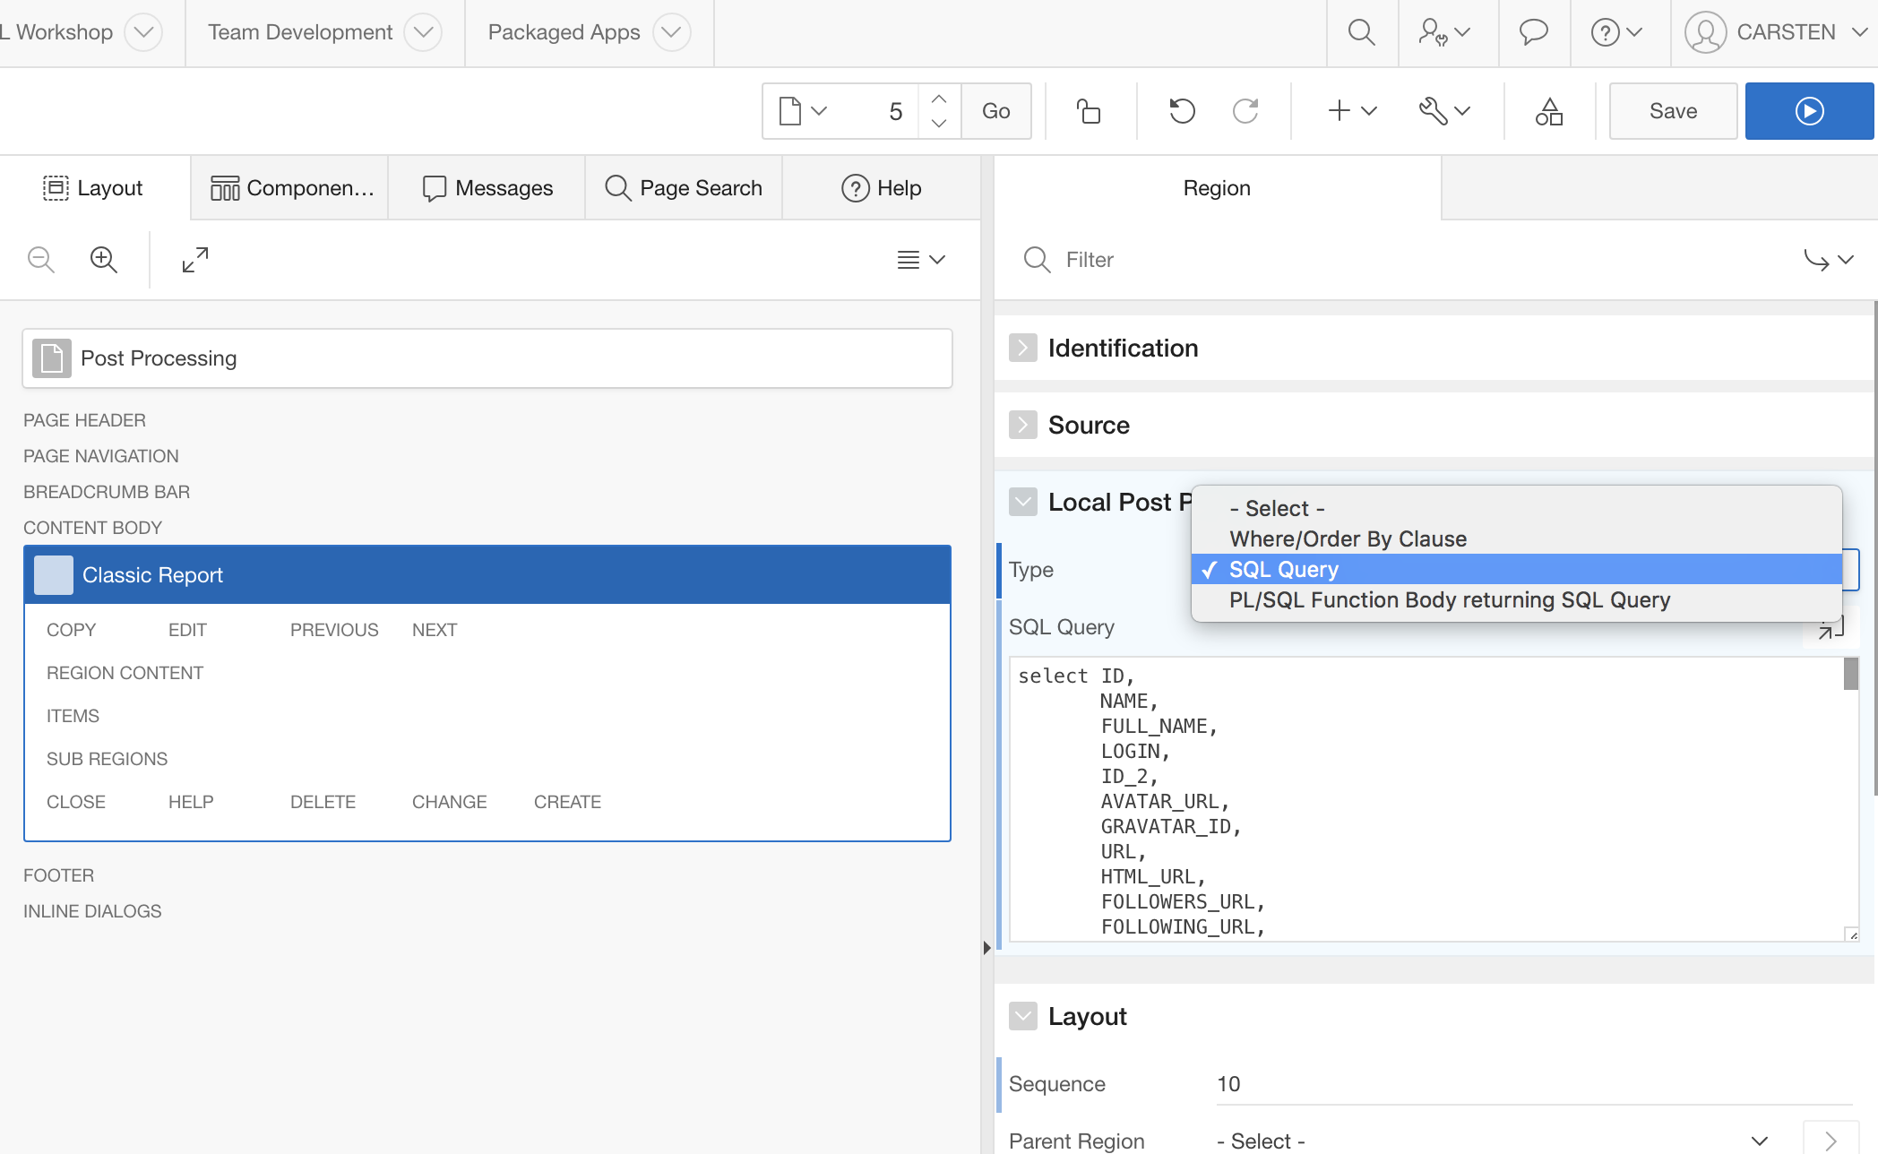This screenshot has height=1154, width=1878.
Task: Choose PL/SQL Function Body returning SQL Query
Action: 1449,599
